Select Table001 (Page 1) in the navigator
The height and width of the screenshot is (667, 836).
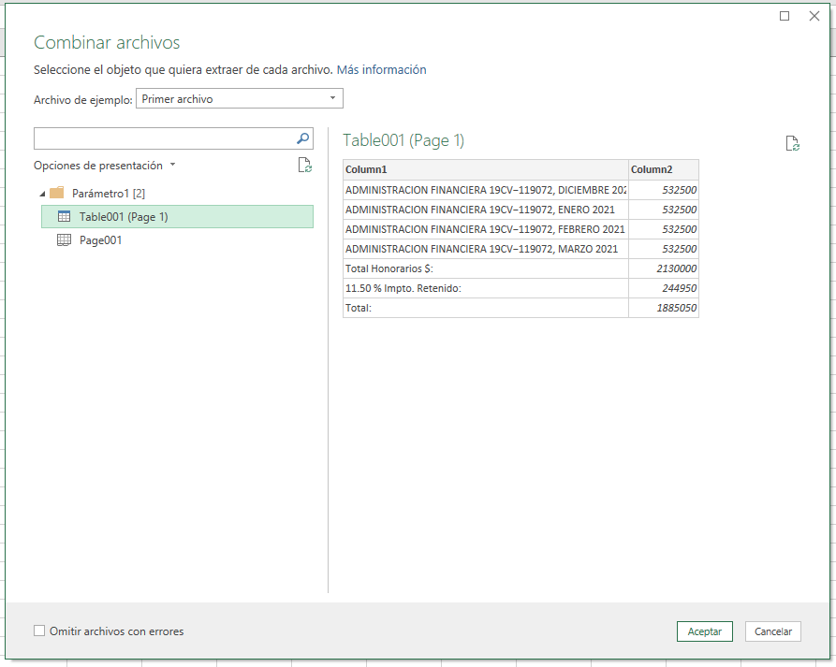[124, 216]
